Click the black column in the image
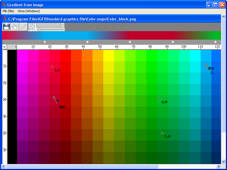This screenshot has width=227, height=170. (12, 107)
